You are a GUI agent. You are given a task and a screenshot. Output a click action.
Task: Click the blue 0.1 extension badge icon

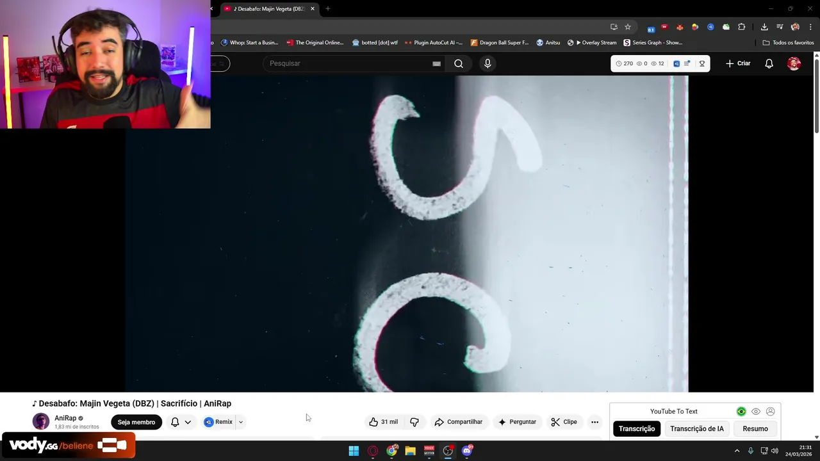[651, 28]
